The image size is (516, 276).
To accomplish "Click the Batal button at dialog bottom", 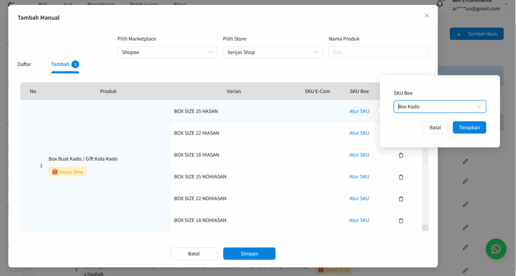I will [x=194, y=254].
